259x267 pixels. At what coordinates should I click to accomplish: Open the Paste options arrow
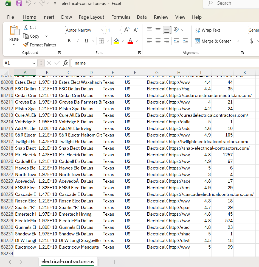pyautogui.click(x=14, y=44)
